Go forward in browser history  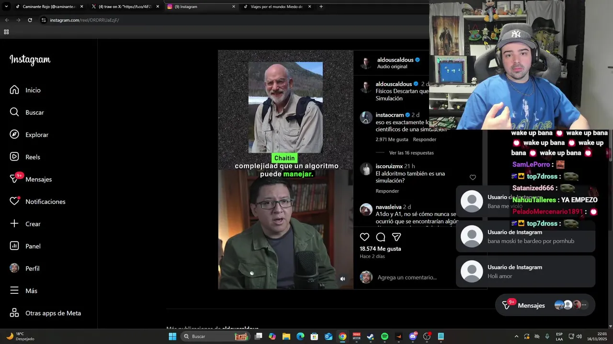pyautogui.click(x=18, y=20)
